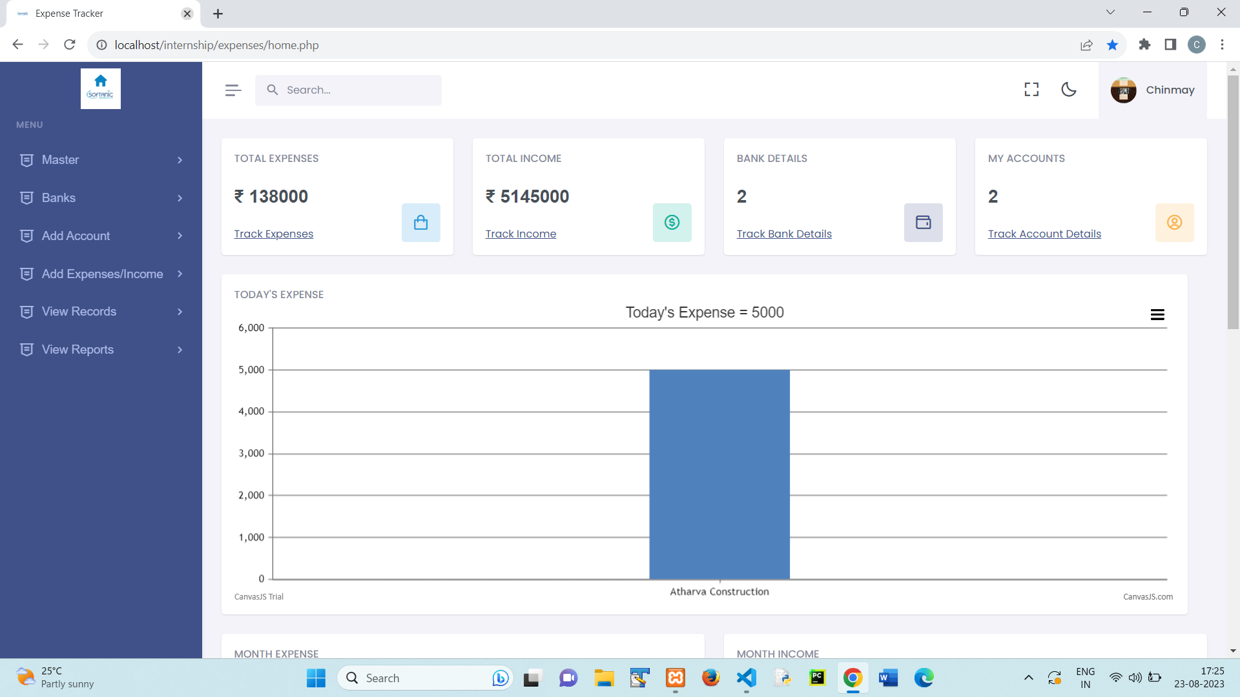Expand the Master chevron
Image resolution: width=1240 pixels, height=697 pixels.
180,160
